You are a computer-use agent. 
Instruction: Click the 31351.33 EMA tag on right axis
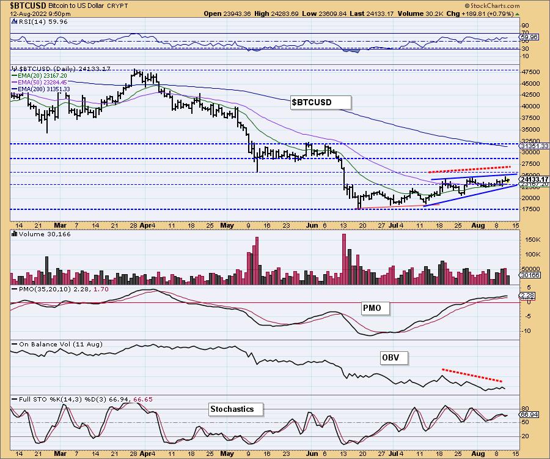pos(535,146)
